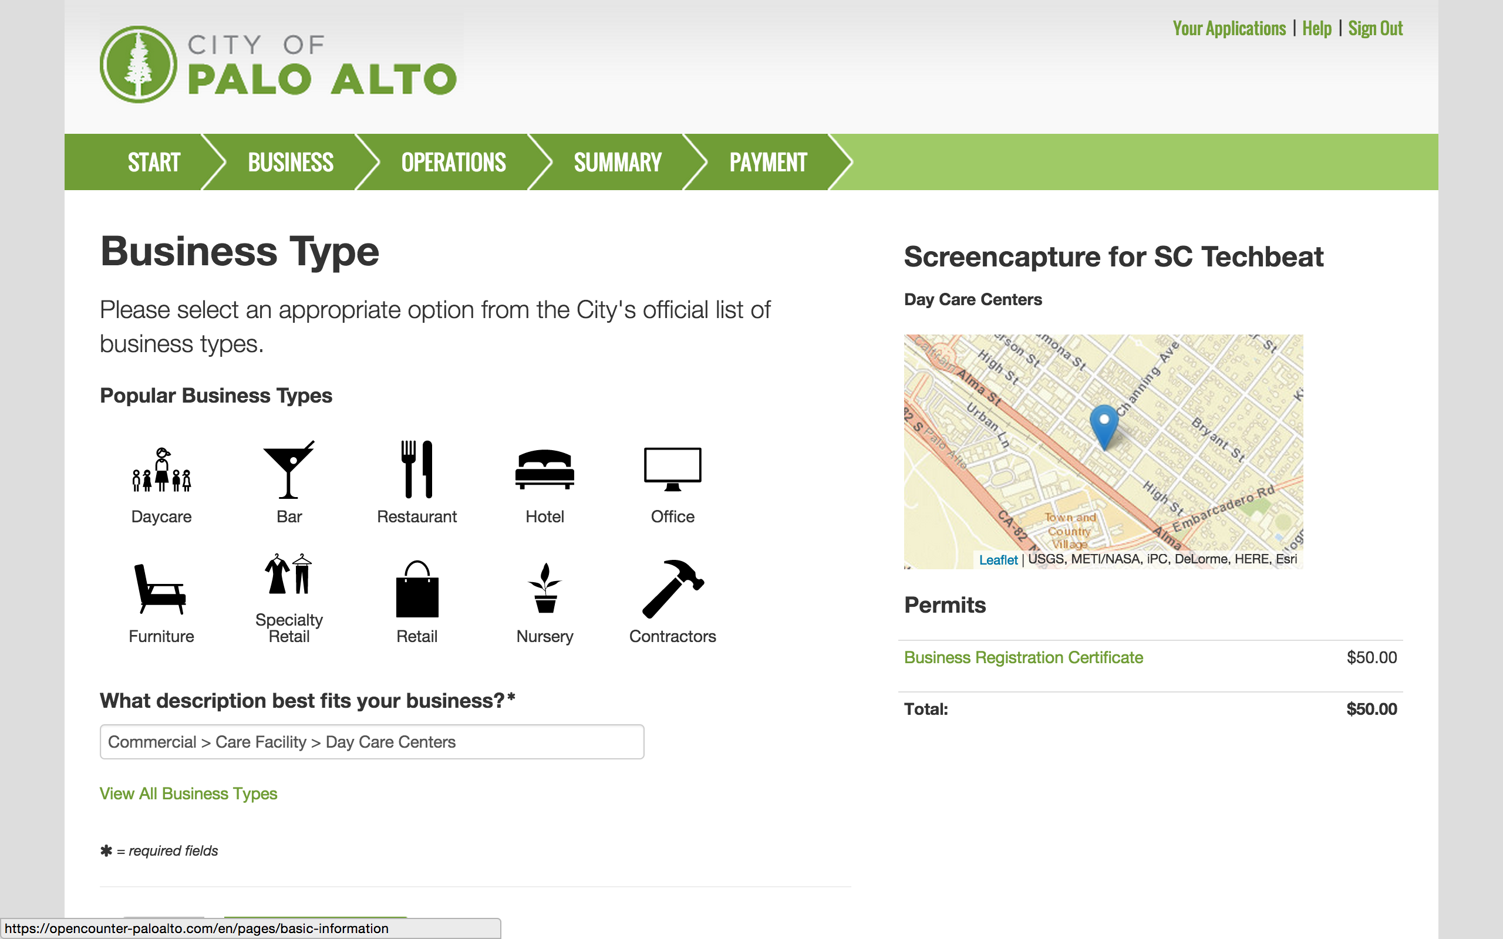
Task: Go to the START step tab
Action: [x=153, y=162]
